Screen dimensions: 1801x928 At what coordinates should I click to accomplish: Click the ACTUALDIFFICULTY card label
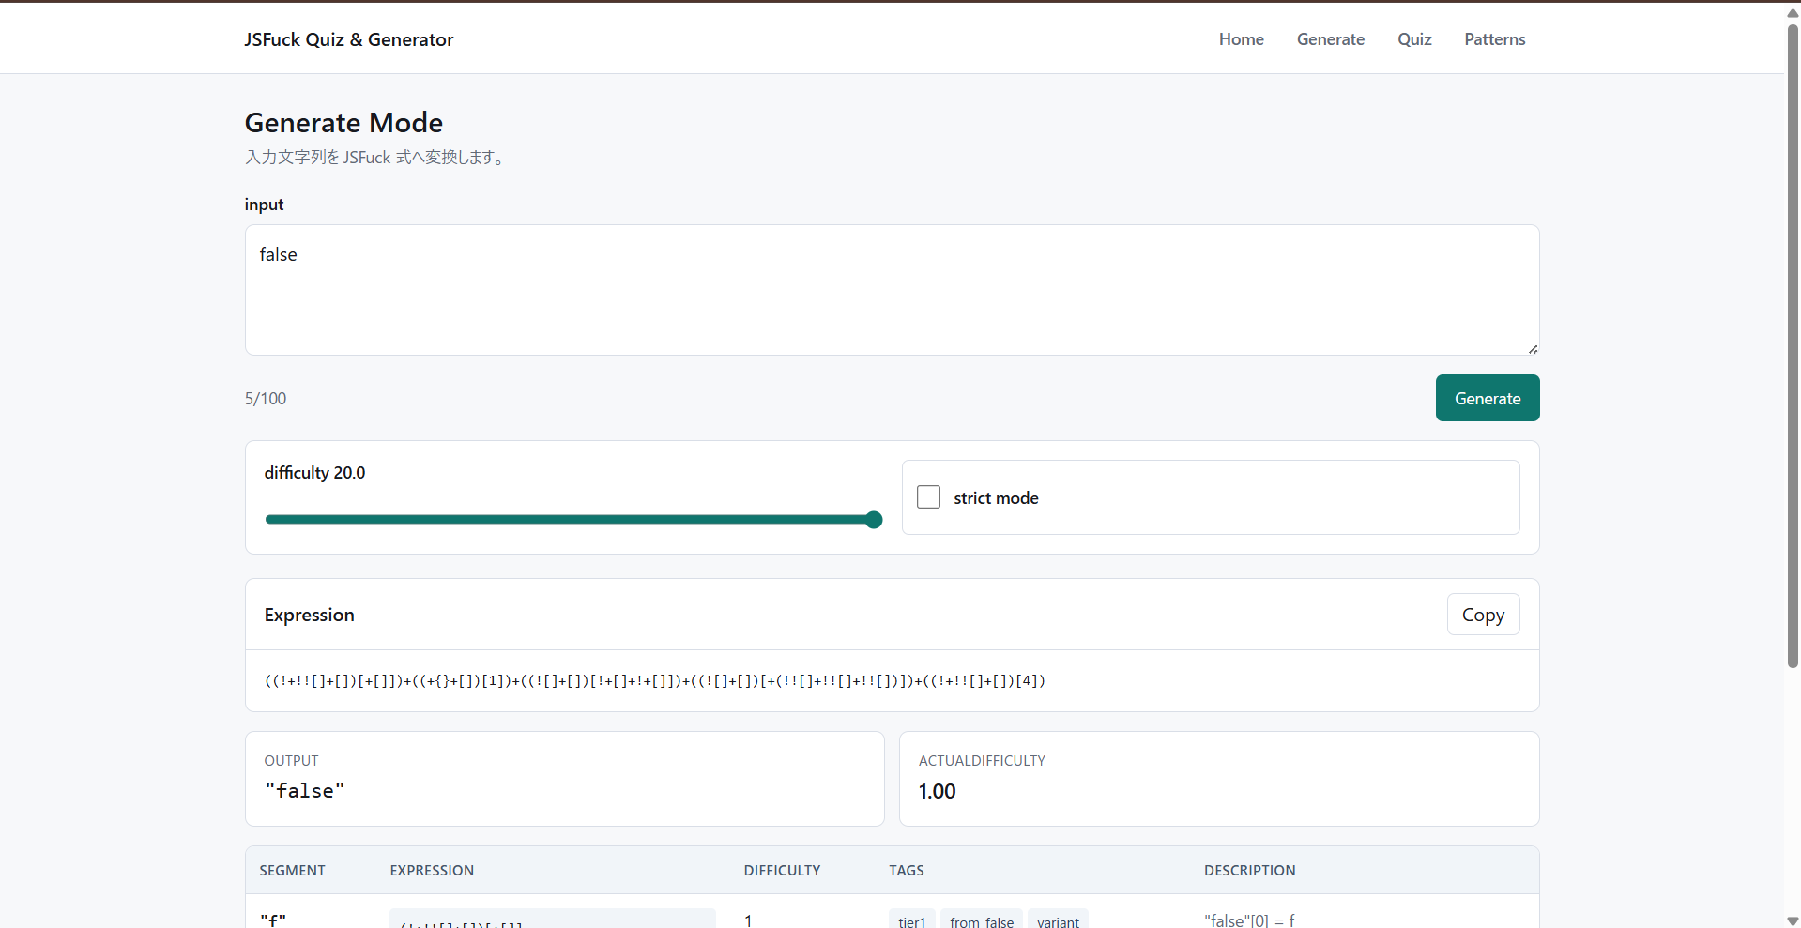pyautogui.click(x=982, y=761)
